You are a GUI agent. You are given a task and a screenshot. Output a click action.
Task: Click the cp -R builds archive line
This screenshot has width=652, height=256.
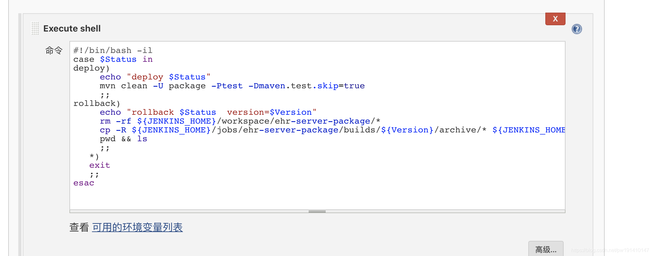tap(332, 130)
